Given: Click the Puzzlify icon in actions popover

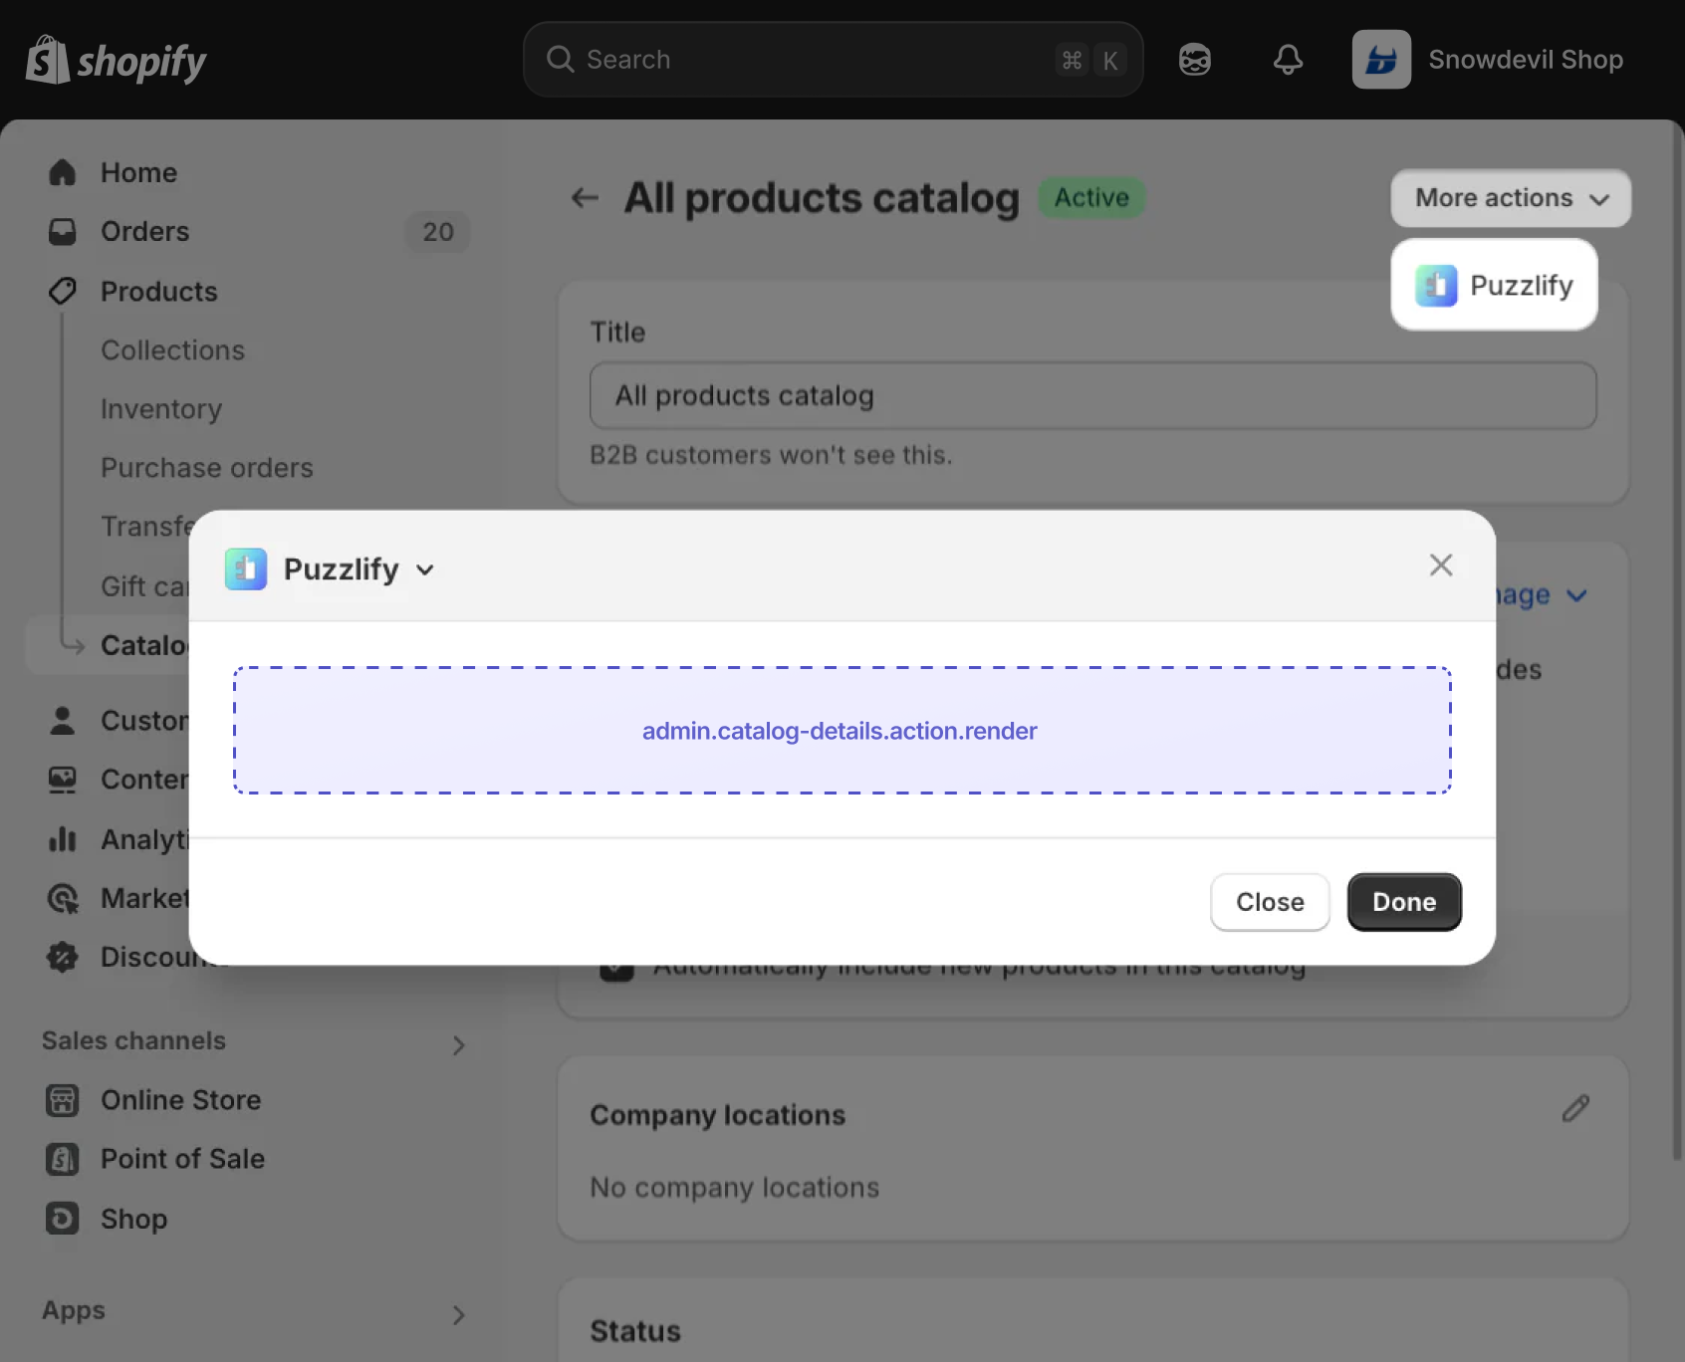Looking at the screenshot, I should (x=1436, y=286).
